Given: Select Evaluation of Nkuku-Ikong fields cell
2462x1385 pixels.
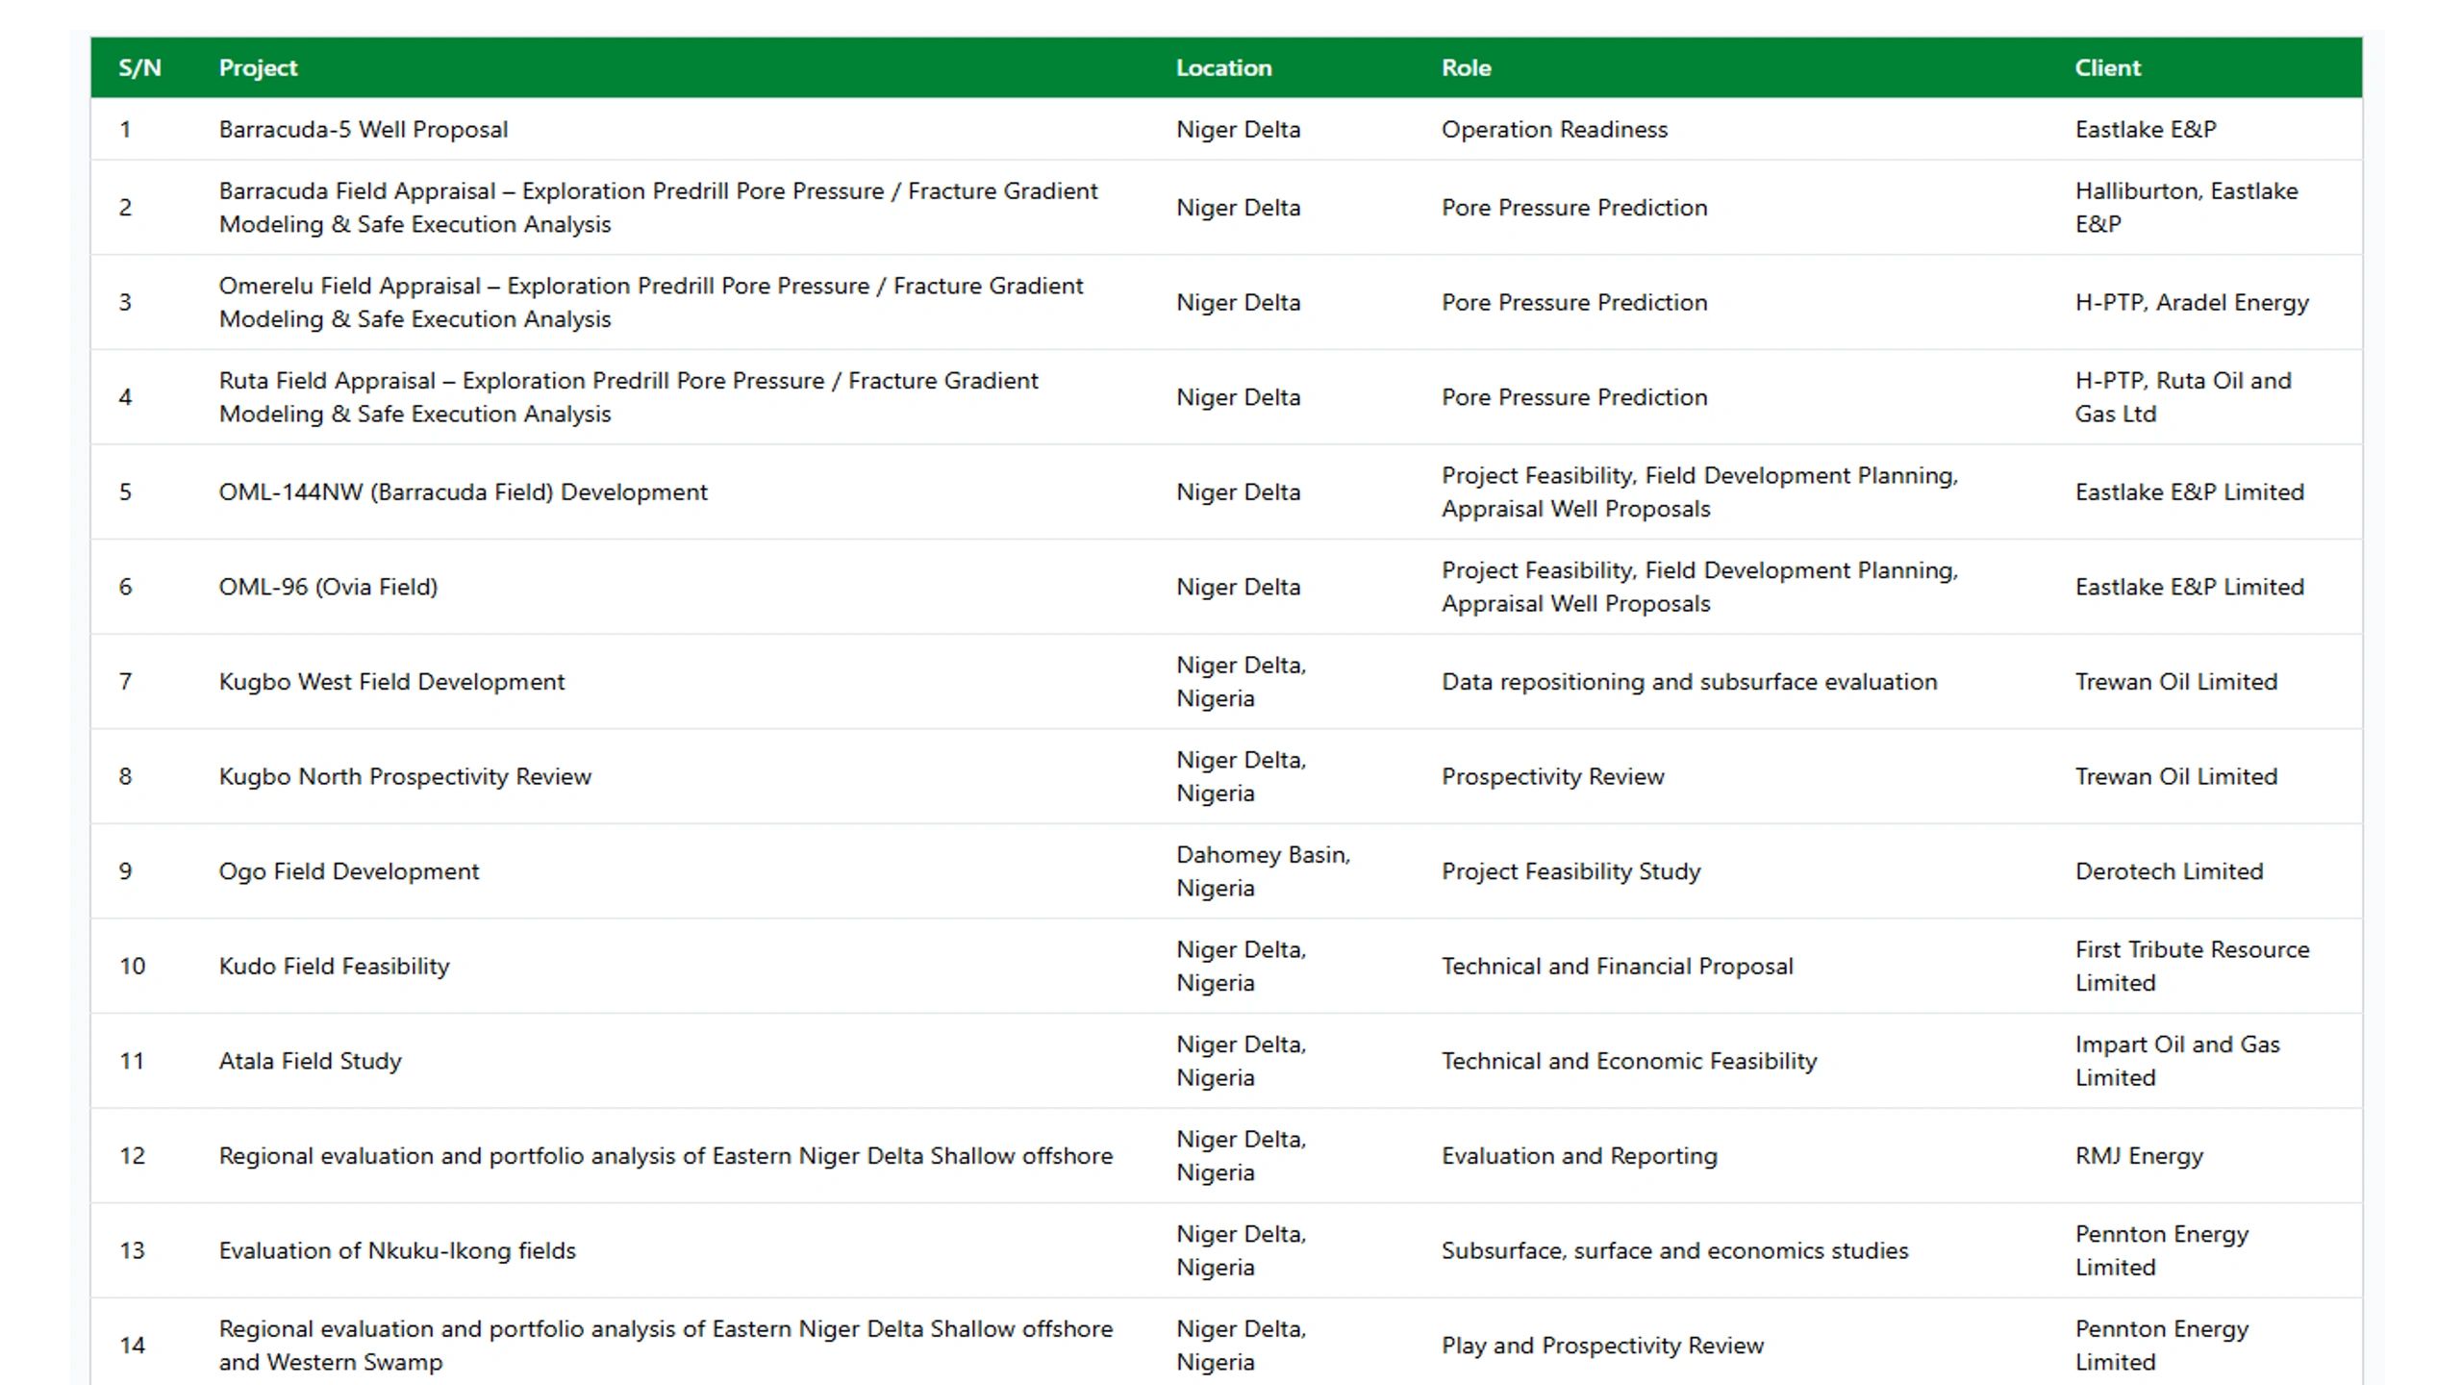Looking at the screenshot, I should (397, 1250).
